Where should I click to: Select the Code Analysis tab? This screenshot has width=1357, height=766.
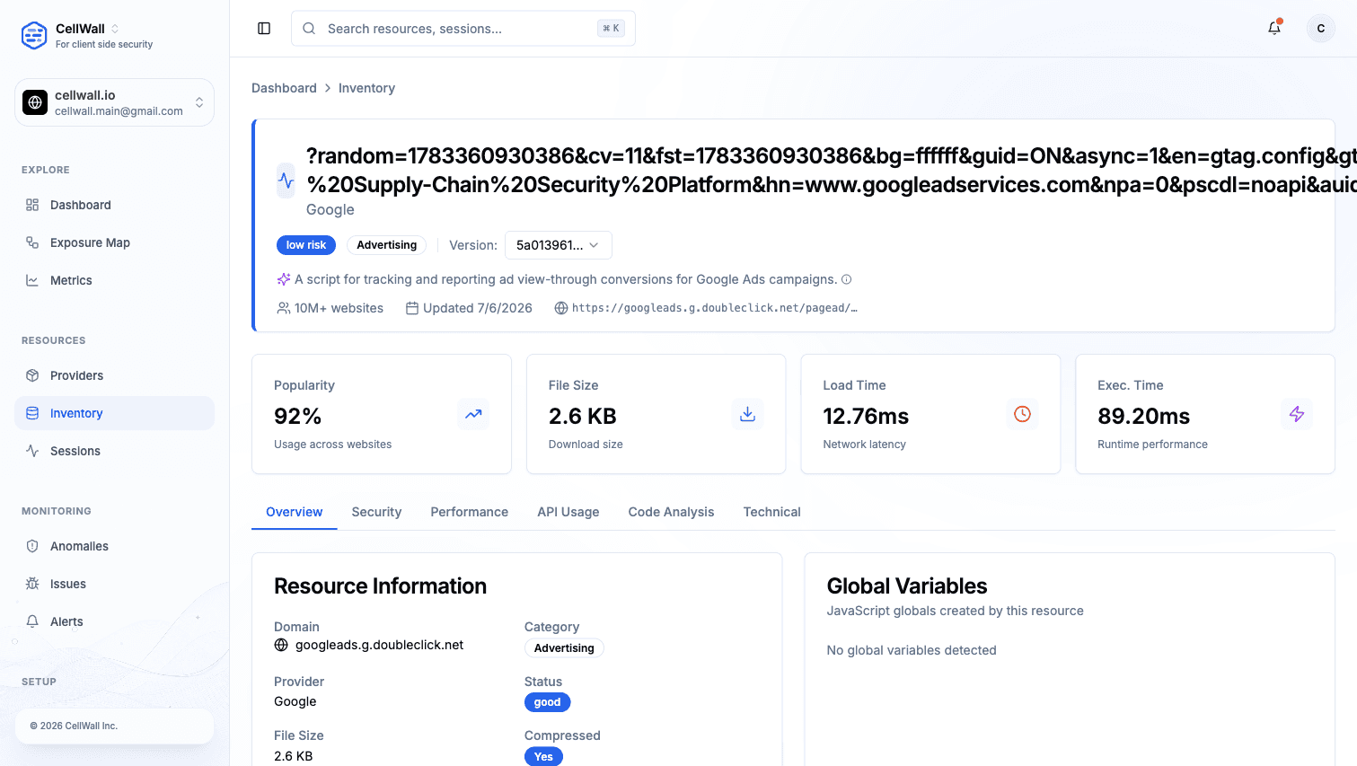click(672, 512)
